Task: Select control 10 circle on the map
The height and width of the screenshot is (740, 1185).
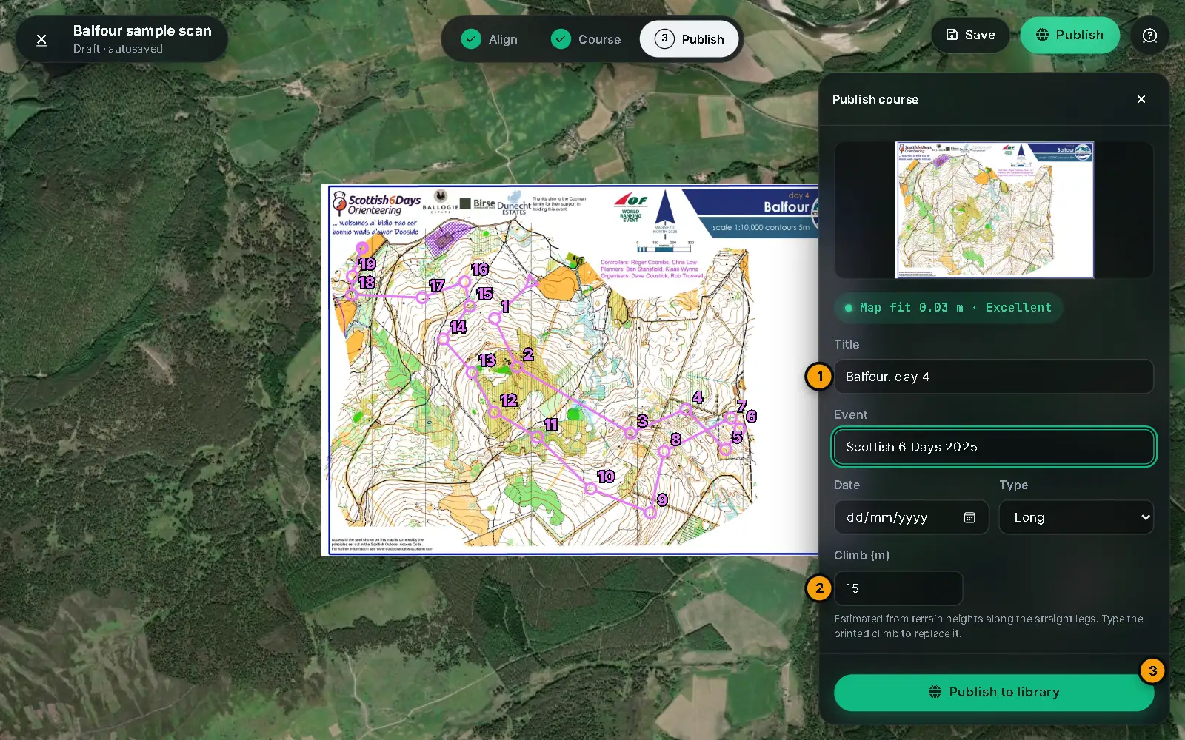Action: pyautogui.click(x=590, y=488)
